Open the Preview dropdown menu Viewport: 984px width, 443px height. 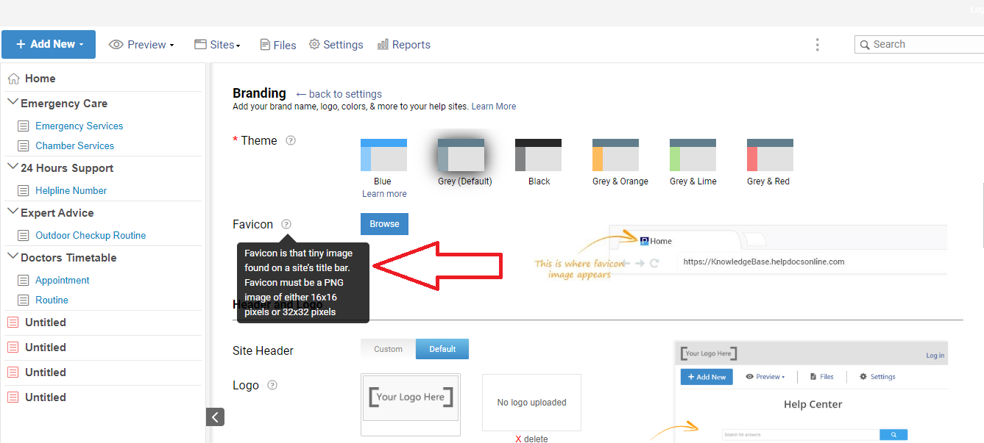[x=141, y=45]
